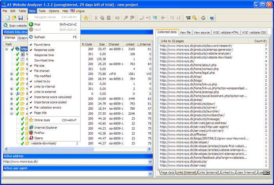Expand the Active user agent dropdown
Screen dimensions: 274x185
point(150,174)
